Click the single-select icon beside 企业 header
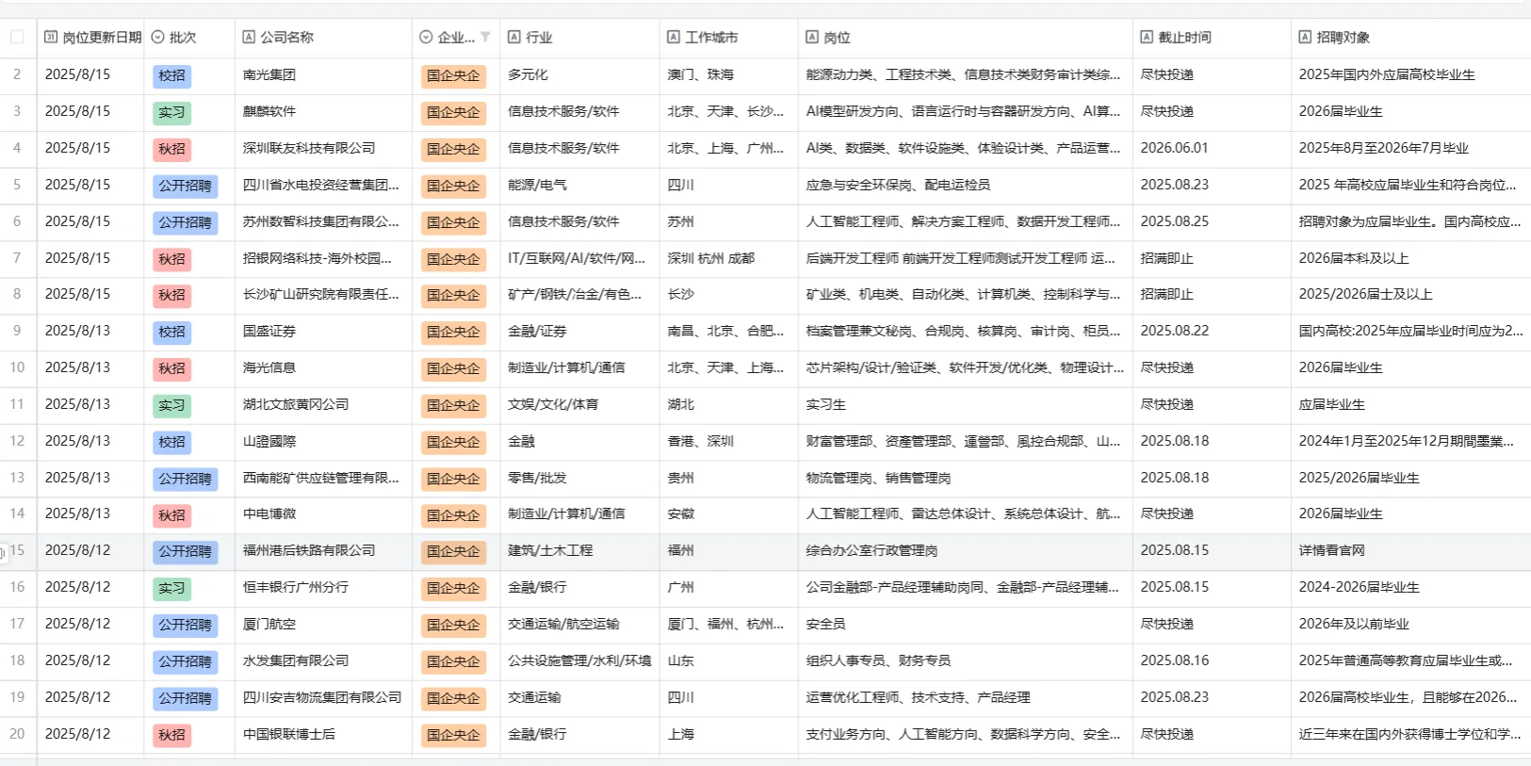Image resolution: width=1531 pixels, height=766 pixels. pyautogui.click(x=426, y=38)
